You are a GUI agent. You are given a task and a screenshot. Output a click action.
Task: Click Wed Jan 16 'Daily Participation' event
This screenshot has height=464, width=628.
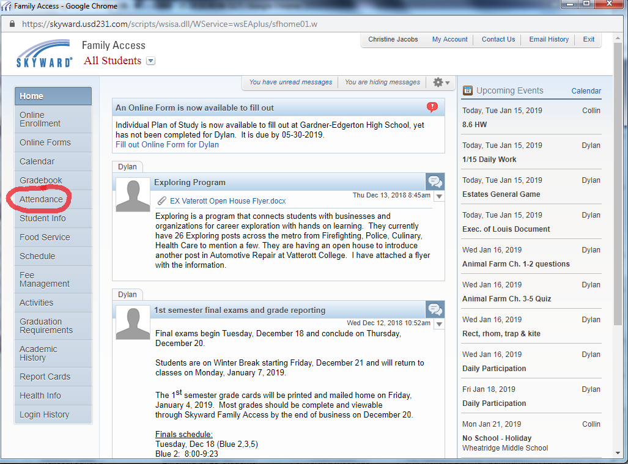click(494, 368)
